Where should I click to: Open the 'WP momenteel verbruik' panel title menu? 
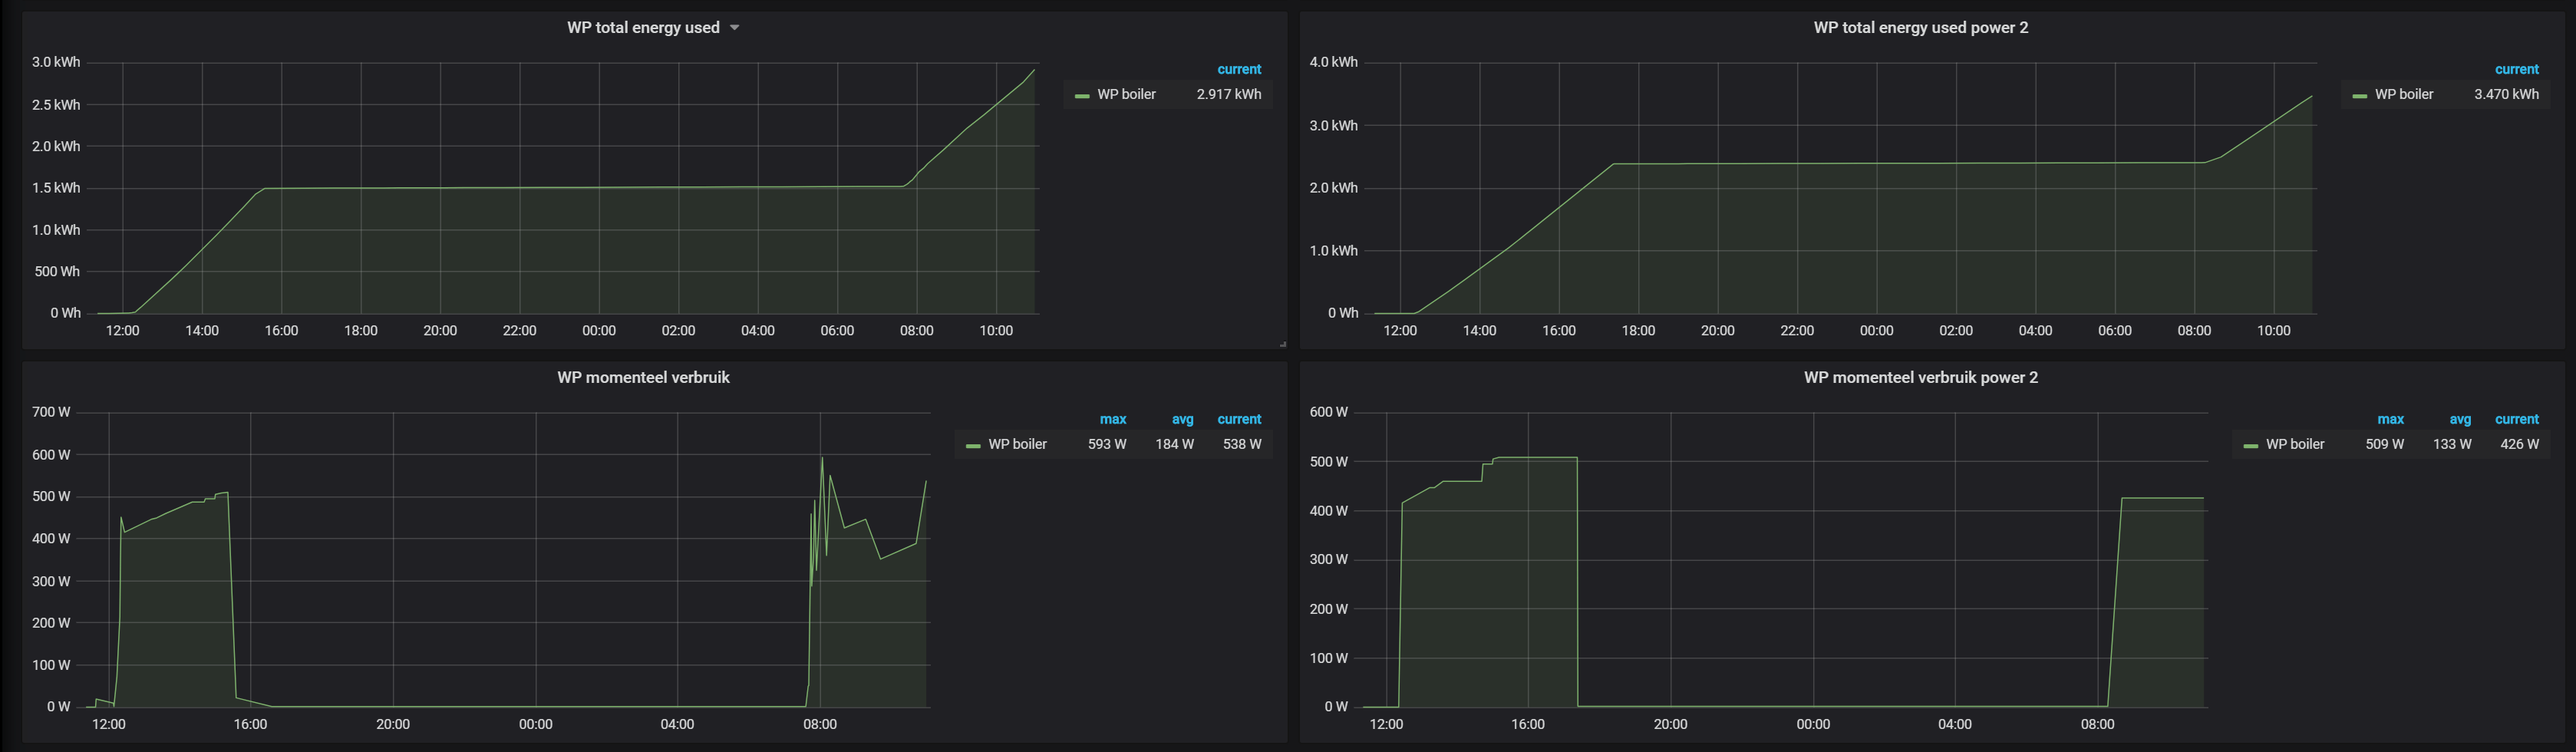[643, 378]
